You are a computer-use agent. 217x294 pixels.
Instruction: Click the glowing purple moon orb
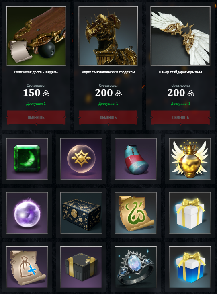click(x=27, y=213)
